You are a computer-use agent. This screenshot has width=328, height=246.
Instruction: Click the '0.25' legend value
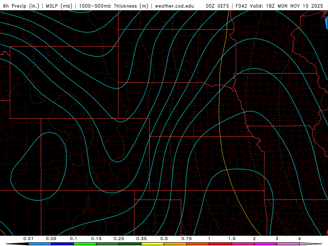[x=119, y=239]
